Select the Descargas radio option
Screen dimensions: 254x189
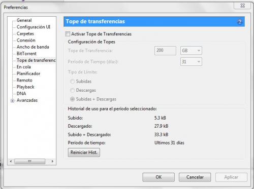[x=72, y=90]
